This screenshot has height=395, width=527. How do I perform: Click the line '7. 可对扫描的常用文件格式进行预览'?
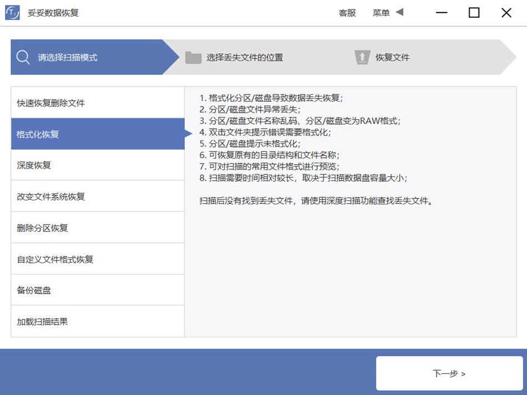tap(269, 167)
